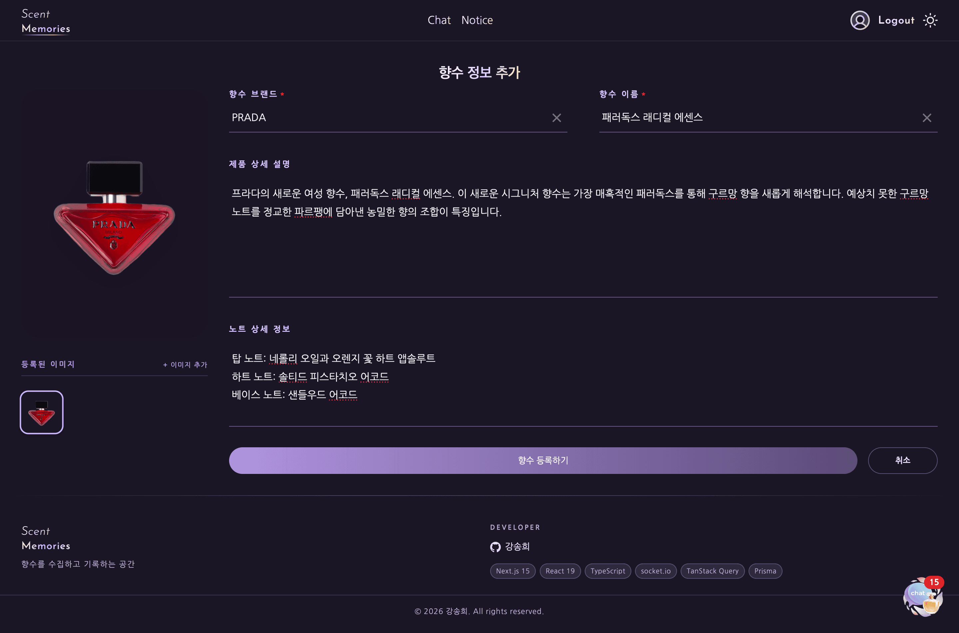959x633 pixels.
Task: Click the Scent Memories header logo
Action: pos(46,21)
